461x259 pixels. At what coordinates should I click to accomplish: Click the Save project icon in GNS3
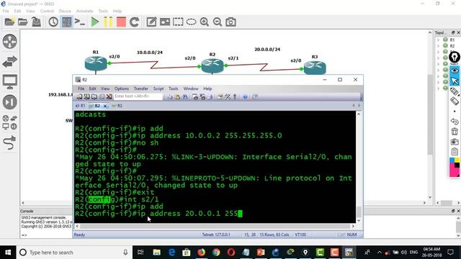[x=36, y=22]
